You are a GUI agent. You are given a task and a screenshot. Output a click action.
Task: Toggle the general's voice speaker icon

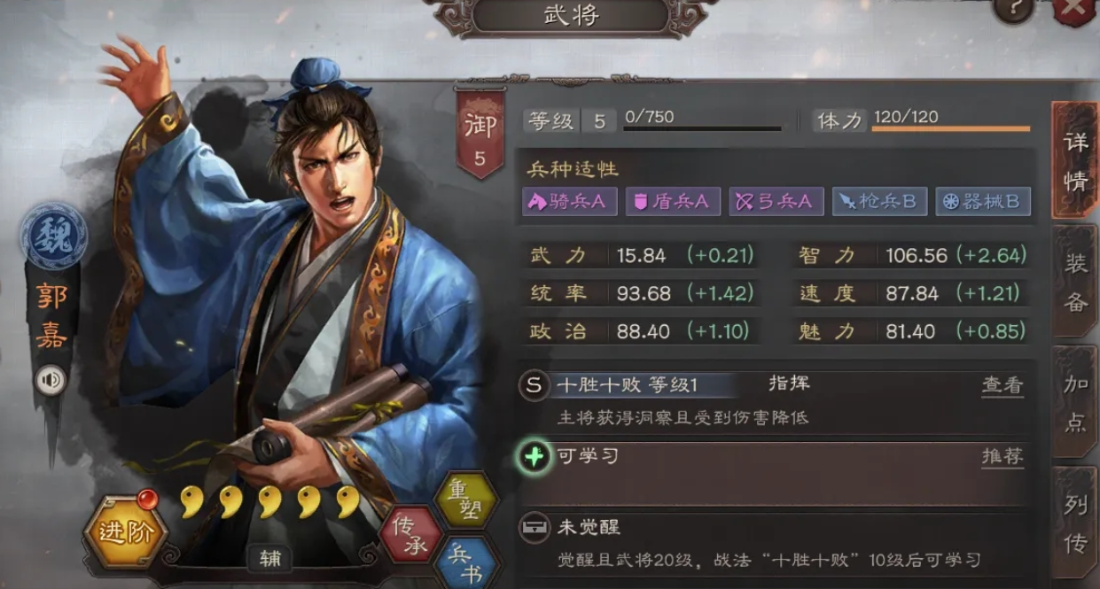[x=51, y=381]
